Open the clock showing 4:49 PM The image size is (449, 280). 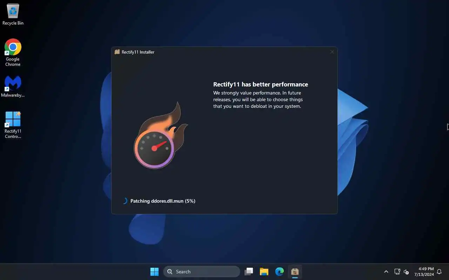[x=424, y=272]
